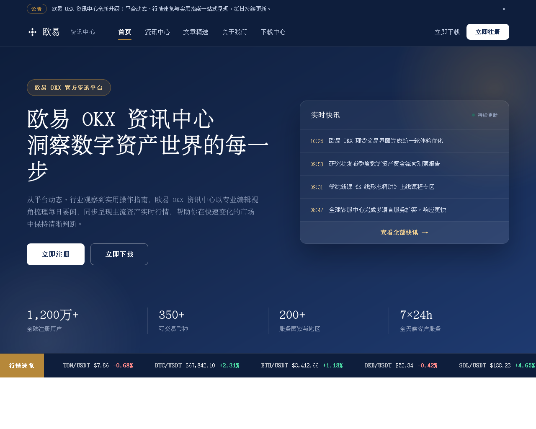Select the TON/USDT ticker item
Image resolution: width=536 pixels, height=429 pixels.
point(98,365)
